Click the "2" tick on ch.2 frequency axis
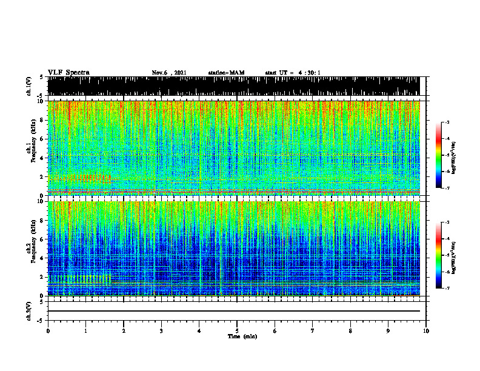This screenshot has width=480, height=371. click(x=42, y=277)
